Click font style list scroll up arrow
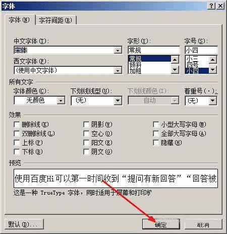Screen dimensions: 227x234 175,60
